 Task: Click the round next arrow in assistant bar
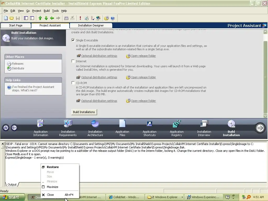260,128
